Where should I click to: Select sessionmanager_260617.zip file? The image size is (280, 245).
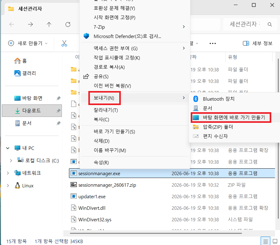(x=172, y=185)
